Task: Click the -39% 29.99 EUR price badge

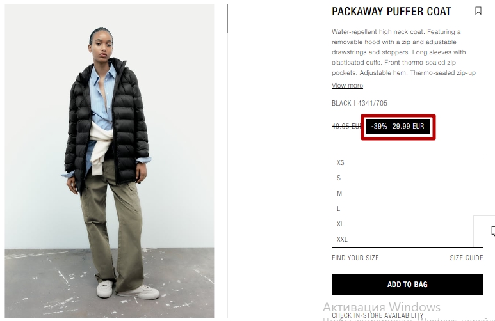Action: pyautogui.click(x=398, y=127)
